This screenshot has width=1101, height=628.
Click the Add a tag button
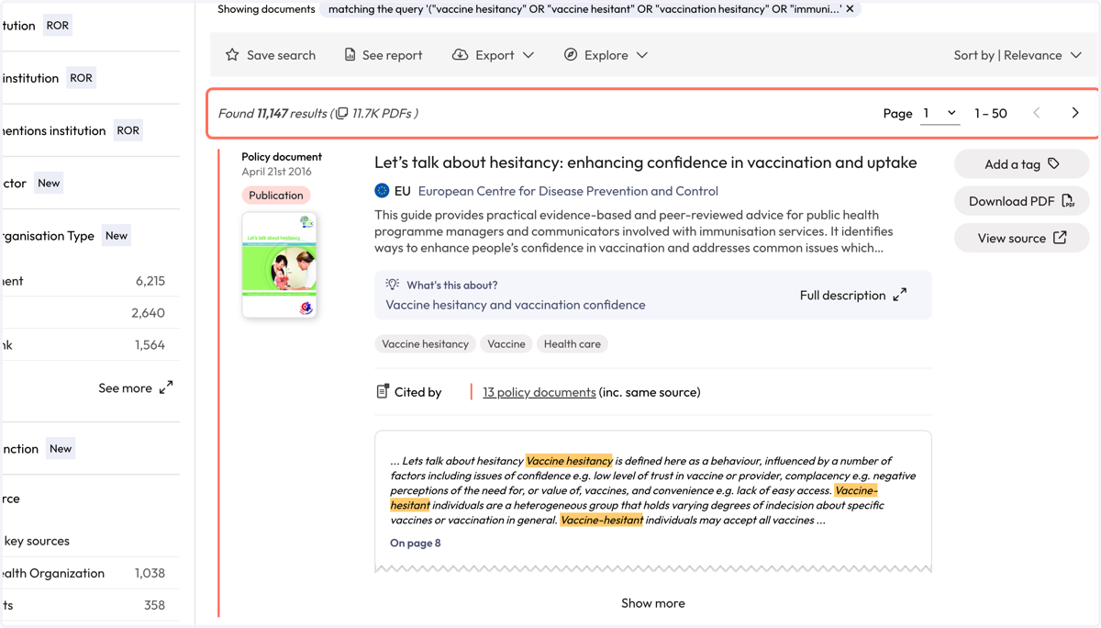click(1022, 164)
